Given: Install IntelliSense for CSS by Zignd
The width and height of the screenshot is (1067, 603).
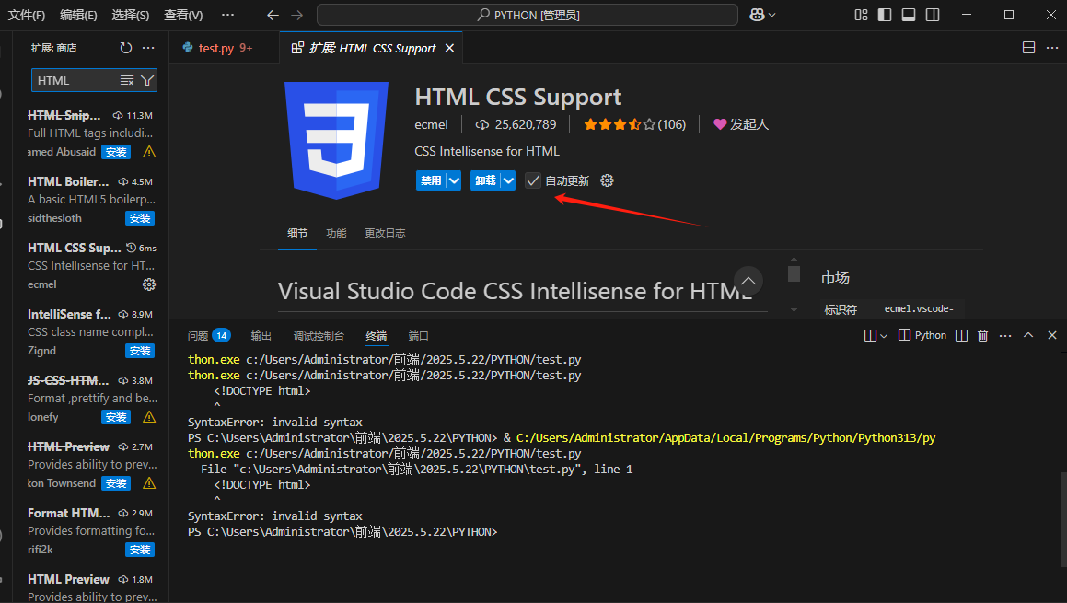Looking at the screenshot, I should [140, 351].
